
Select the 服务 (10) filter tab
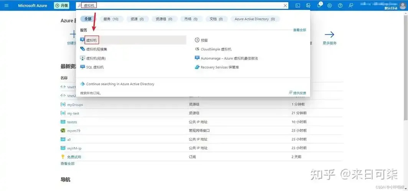pyautogui.click(x=111, y=19)
